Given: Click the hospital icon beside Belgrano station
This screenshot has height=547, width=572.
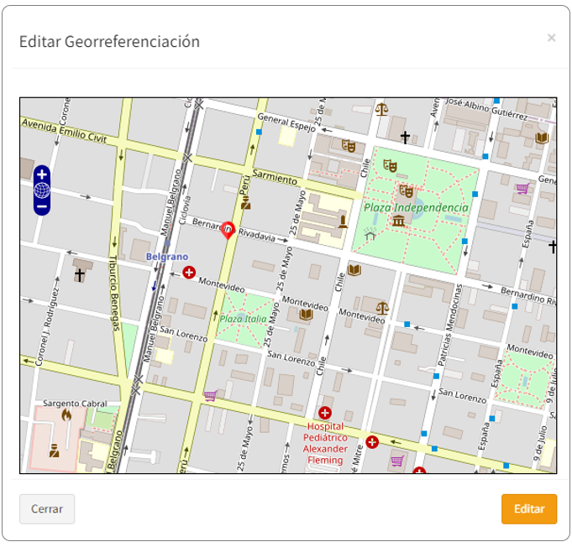Looking at the screenshot, I should pyautogui.click(x=189, y=273).
